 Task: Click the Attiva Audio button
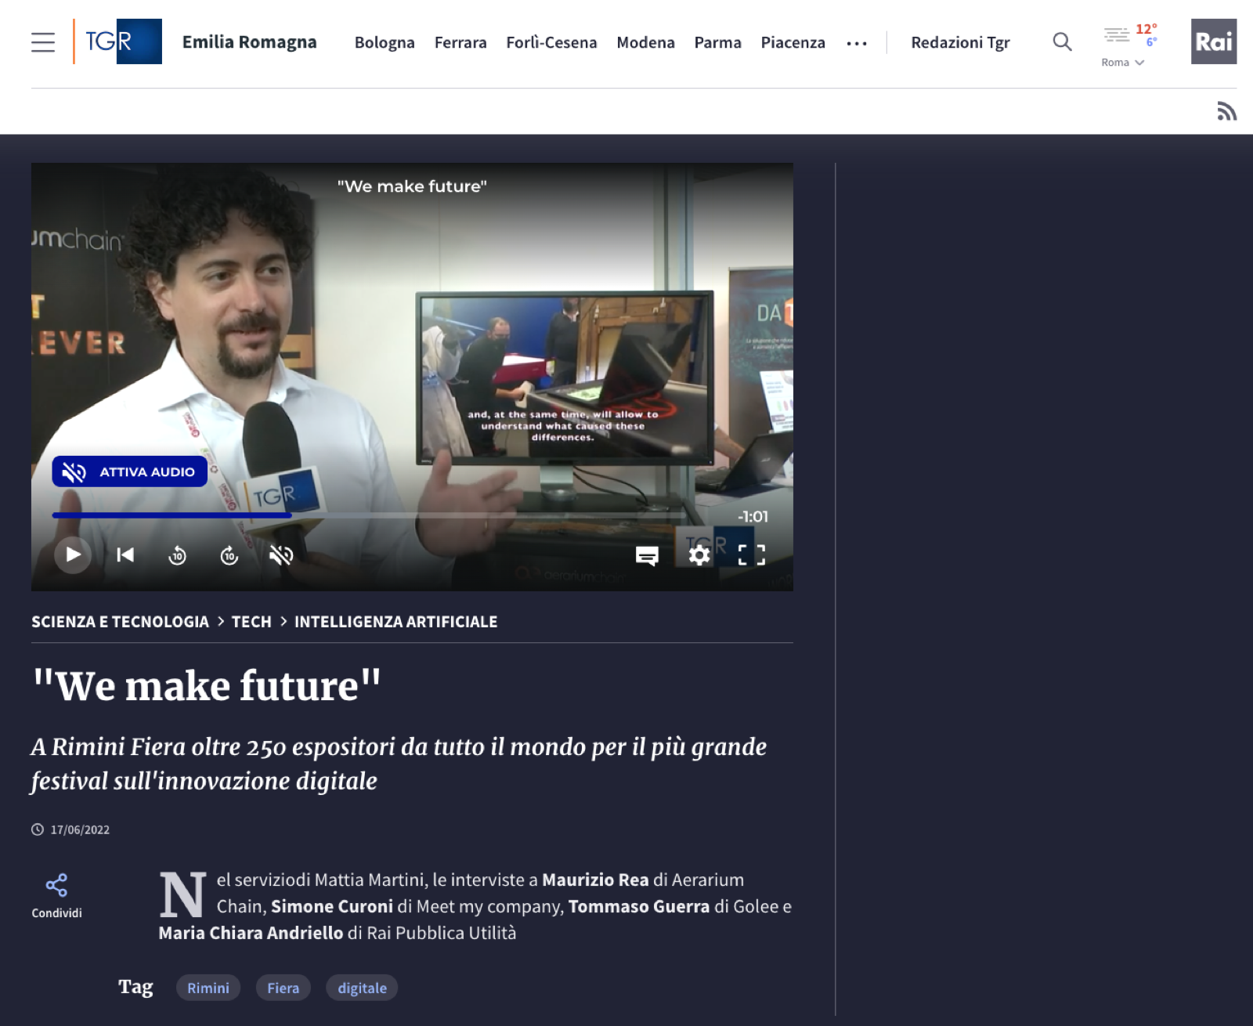pyautogui.click(x=130, y=471)
